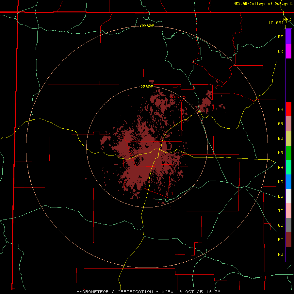Viewport: 294px width, 294px height.
Task: Click the UK magenta legend swatch
Action: point(288,51)
